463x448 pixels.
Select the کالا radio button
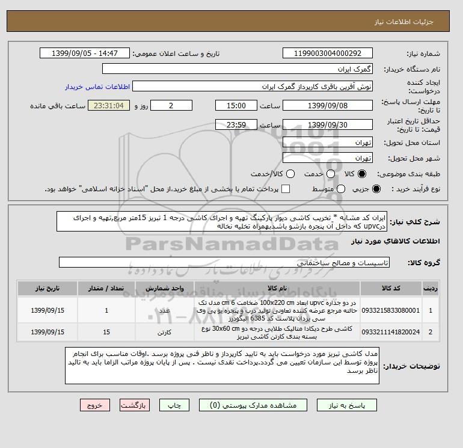click(x=362, y=174)
